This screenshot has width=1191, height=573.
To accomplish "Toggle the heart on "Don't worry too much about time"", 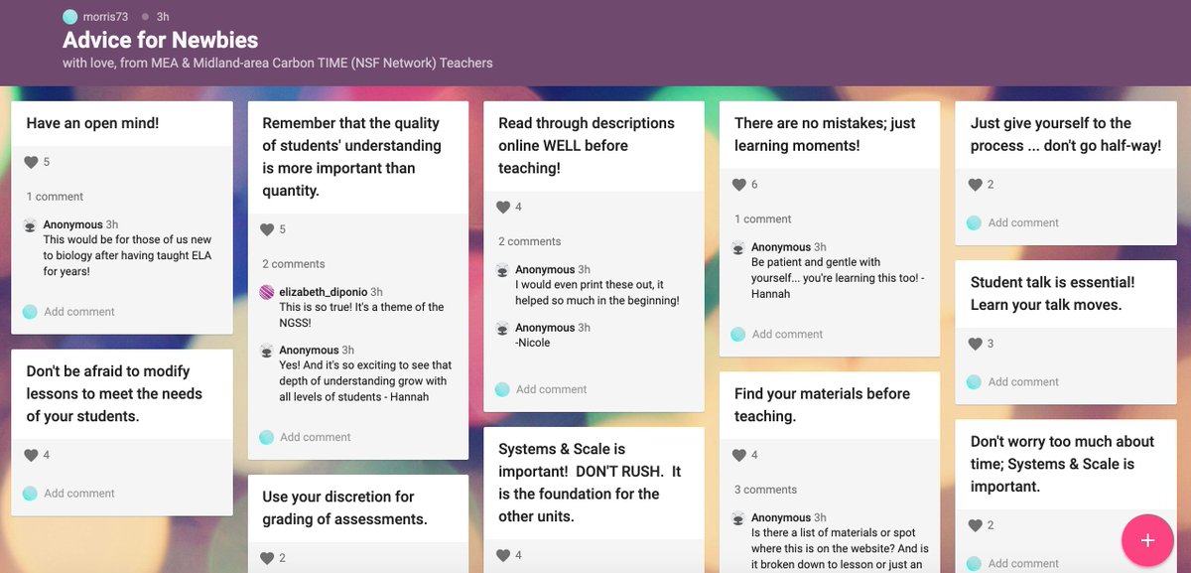I will point(978,524).
